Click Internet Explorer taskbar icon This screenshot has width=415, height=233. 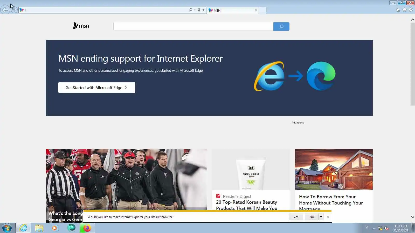coord(23,228)
